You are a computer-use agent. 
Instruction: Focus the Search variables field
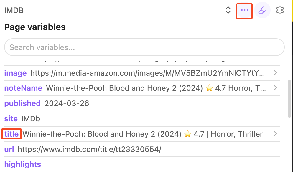point(144,47)
